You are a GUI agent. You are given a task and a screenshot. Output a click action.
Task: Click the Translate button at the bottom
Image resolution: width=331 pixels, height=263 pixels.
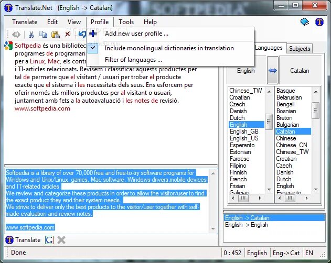(x=23, y=240)
